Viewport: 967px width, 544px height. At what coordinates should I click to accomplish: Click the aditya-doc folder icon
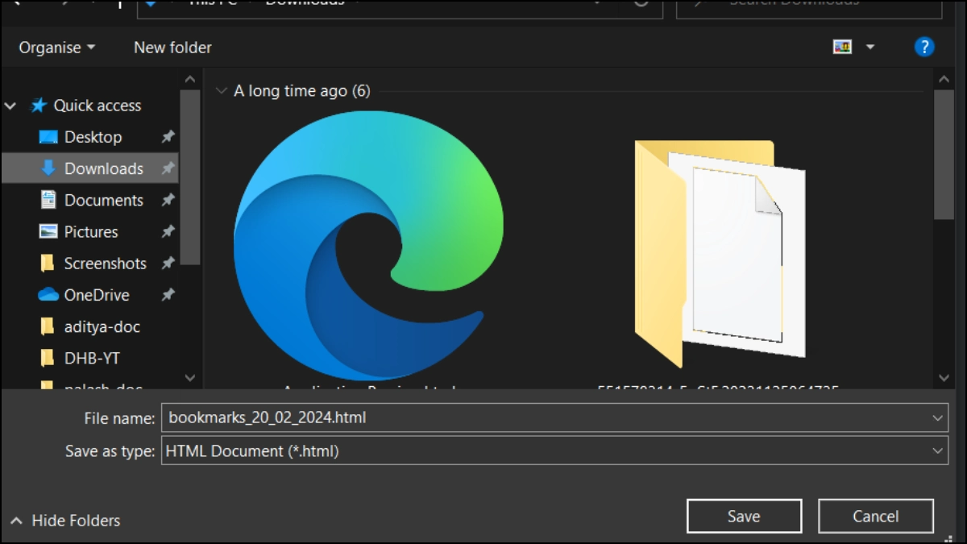coord(48,326)
